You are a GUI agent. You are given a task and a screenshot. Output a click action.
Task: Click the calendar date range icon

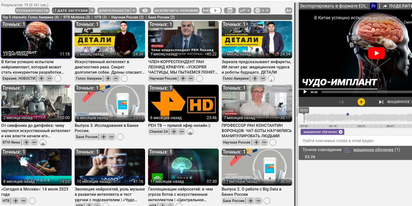point(230,10)
